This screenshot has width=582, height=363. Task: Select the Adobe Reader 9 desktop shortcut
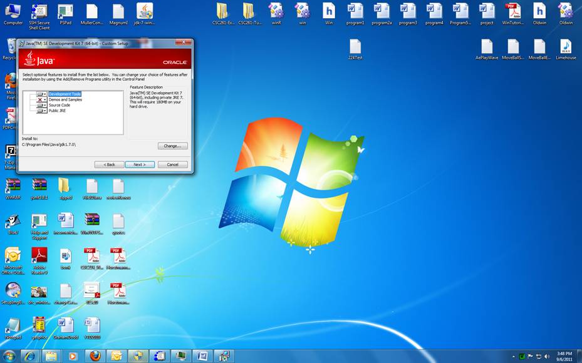(x=39, y=261)
